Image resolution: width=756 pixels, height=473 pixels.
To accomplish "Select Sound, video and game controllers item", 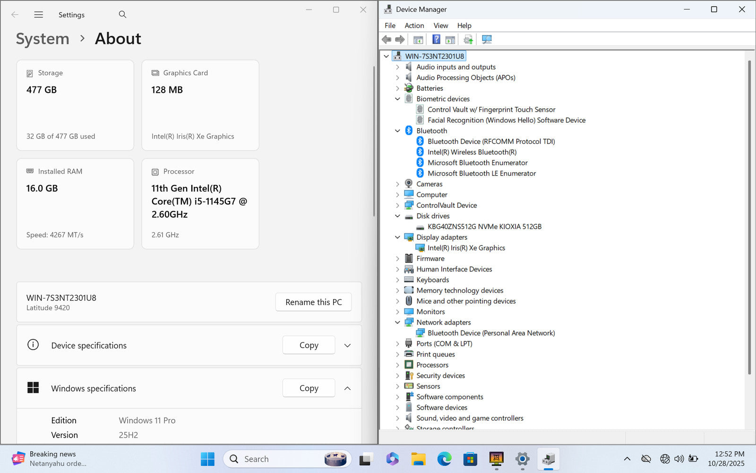I will (x=470, y=418).
